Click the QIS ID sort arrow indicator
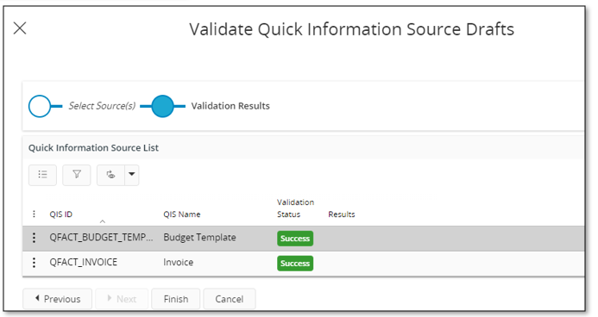 [x=102, y=221]
